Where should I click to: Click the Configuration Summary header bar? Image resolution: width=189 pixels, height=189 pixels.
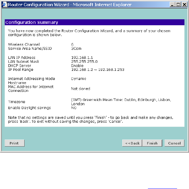pos(94,22)
